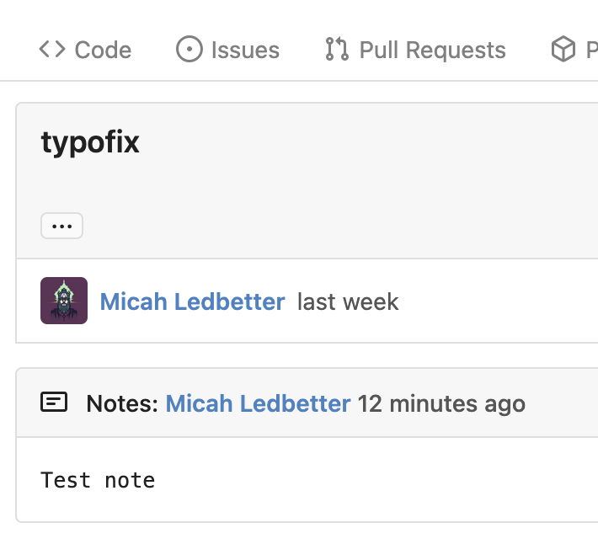The height and width of the screenshot is (544, 598).
Task: Click the "12 minutes ago" note timestamp
Action: (x=440, y=404)
